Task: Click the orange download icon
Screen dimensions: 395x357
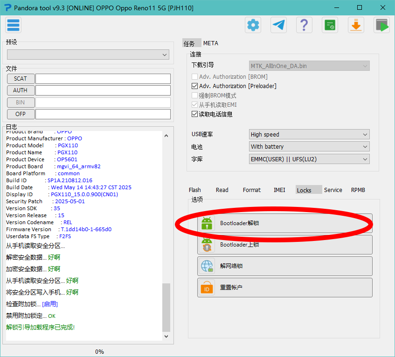Action: click(356, 25)
